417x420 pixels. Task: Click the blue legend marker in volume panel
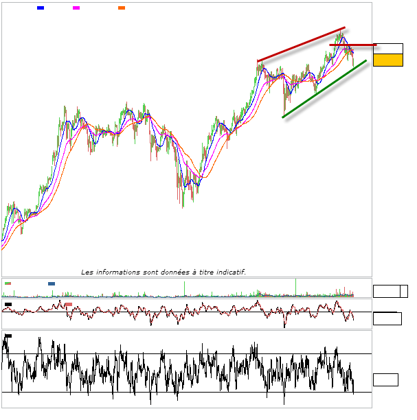click(52, 283)
